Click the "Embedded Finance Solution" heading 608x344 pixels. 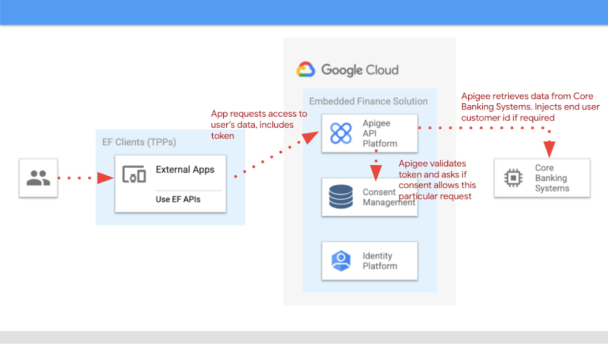pyautogui.click(x=368, y=101)
